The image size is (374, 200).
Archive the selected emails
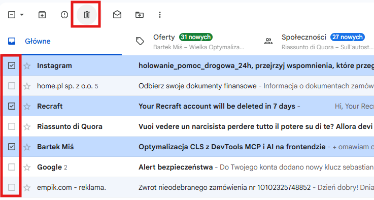[42, 15]
